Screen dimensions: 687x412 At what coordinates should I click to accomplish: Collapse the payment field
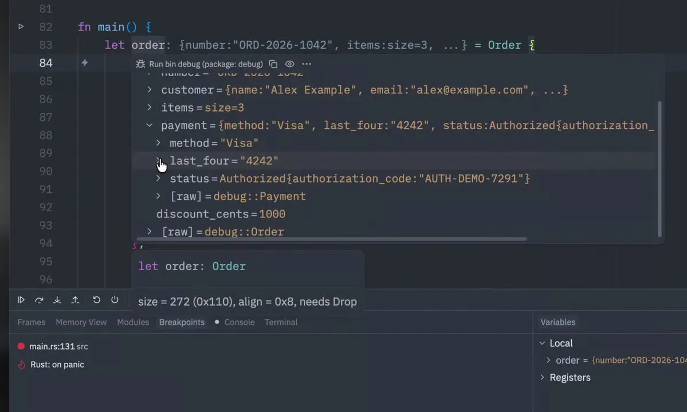150,125
